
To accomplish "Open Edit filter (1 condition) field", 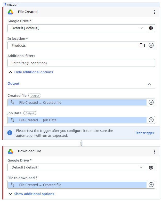I will 81,63.
